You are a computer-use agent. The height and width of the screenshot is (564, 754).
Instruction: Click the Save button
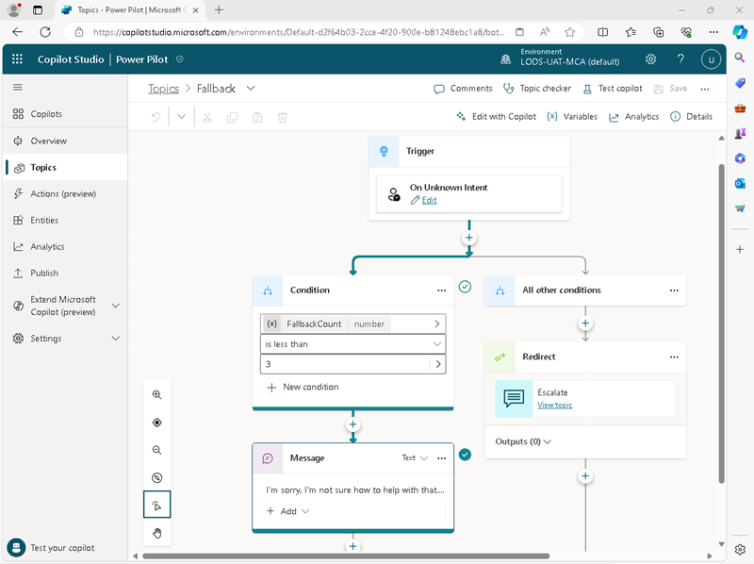pyautogui.click(x=671, y=89)
